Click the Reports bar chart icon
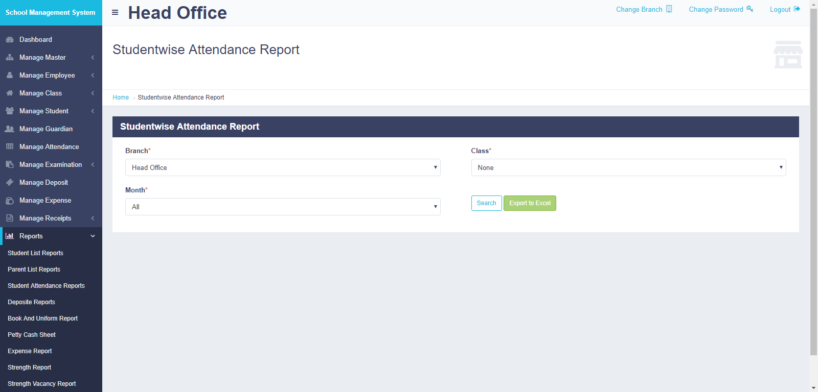This screenshot has width=818, height=392. 10,236
